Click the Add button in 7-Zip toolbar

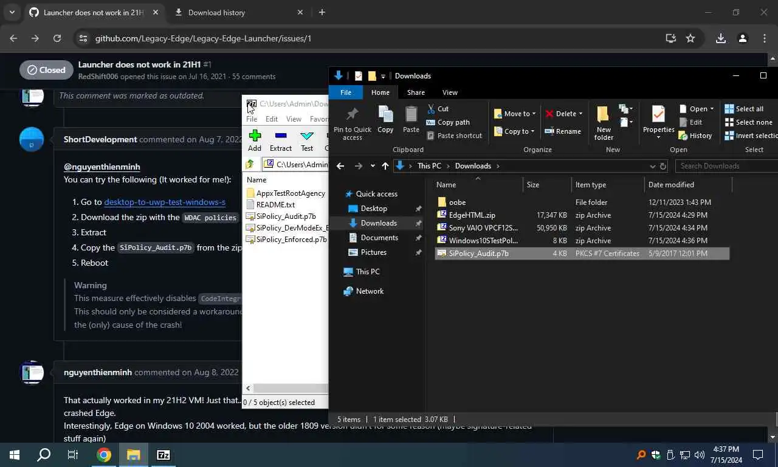coord(255,140)
